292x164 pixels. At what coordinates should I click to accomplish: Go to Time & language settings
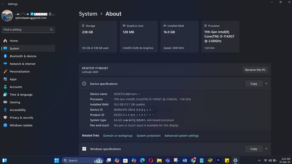[28, 95]
